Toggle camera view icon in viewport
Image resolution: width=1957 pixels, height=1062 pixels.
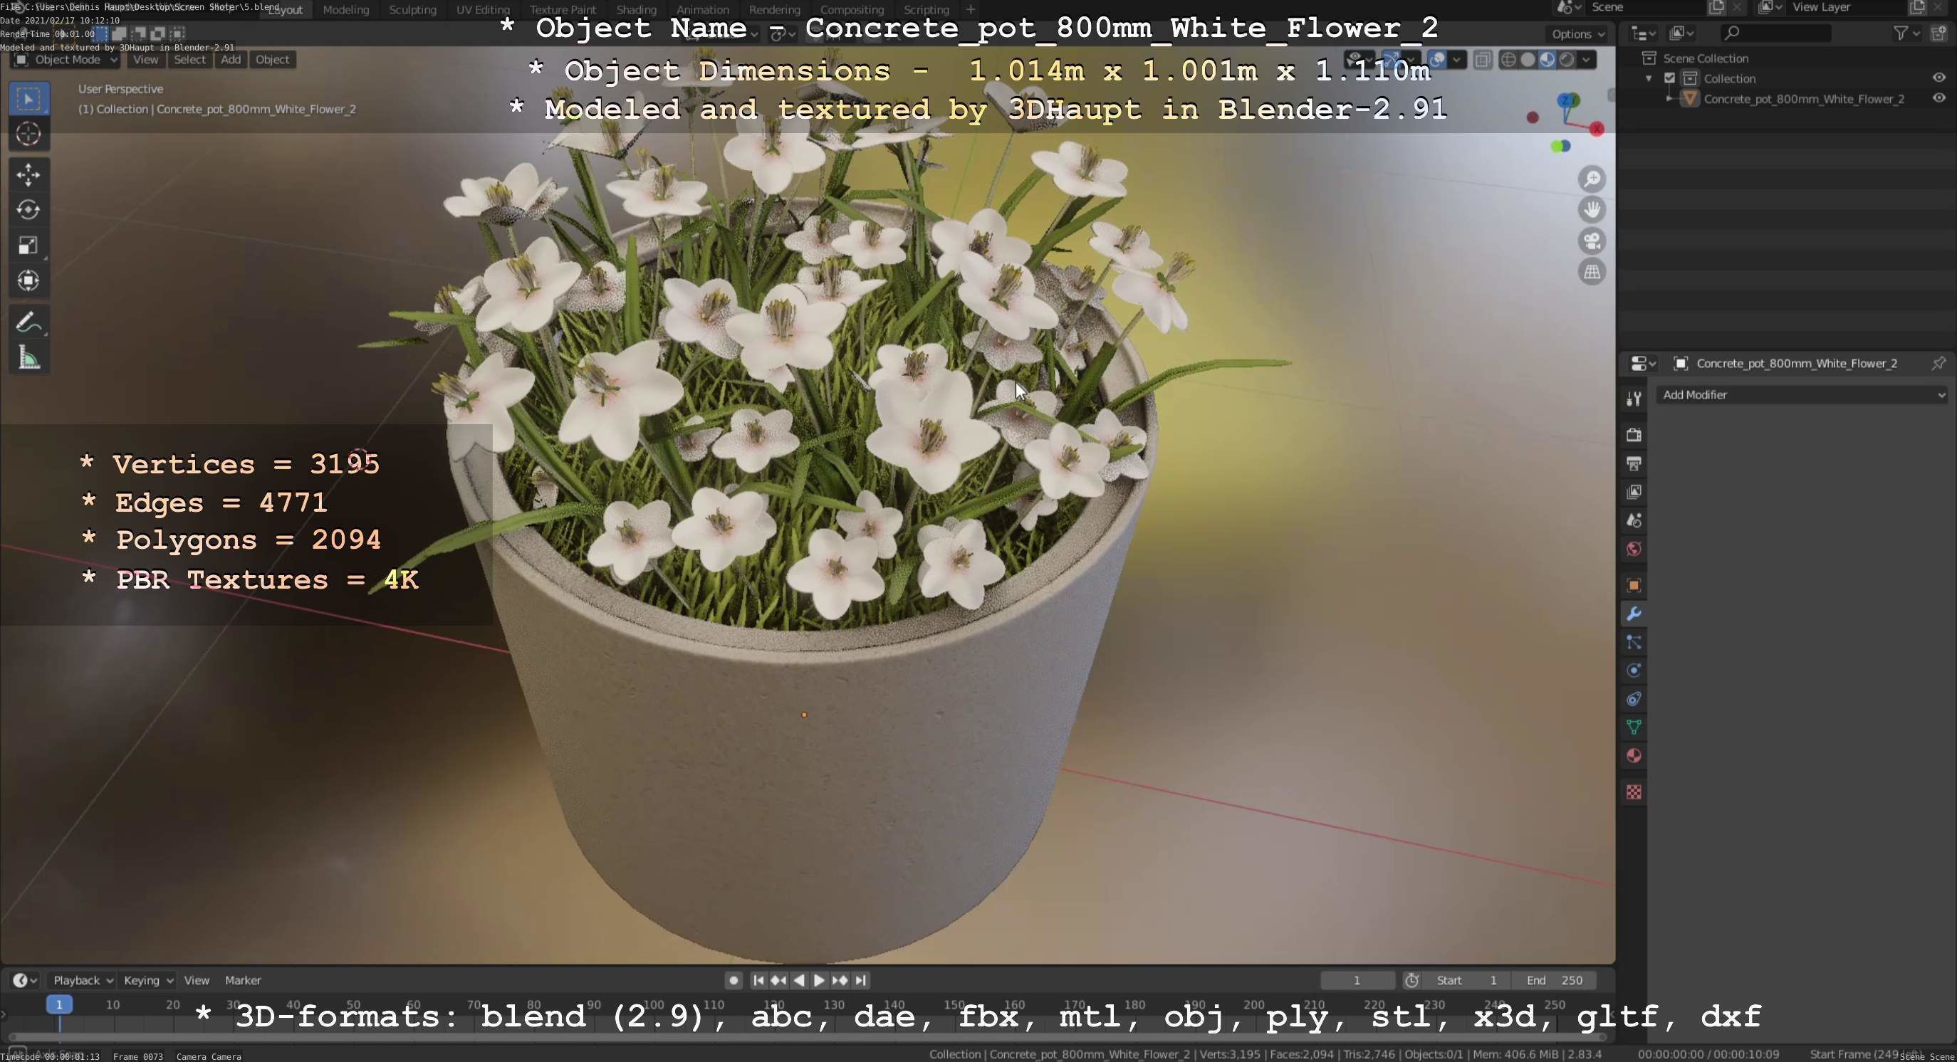(1592, 241)
